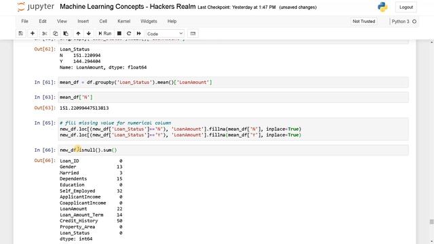434x244 pixels.
Task: Open the Cell menu
Action: (103, 21)
